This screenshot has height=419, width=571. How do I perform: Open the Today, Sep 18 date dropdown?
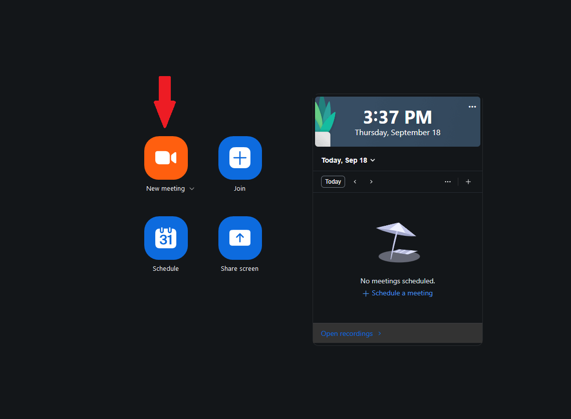pyautogui.click(x=348, y=160)
